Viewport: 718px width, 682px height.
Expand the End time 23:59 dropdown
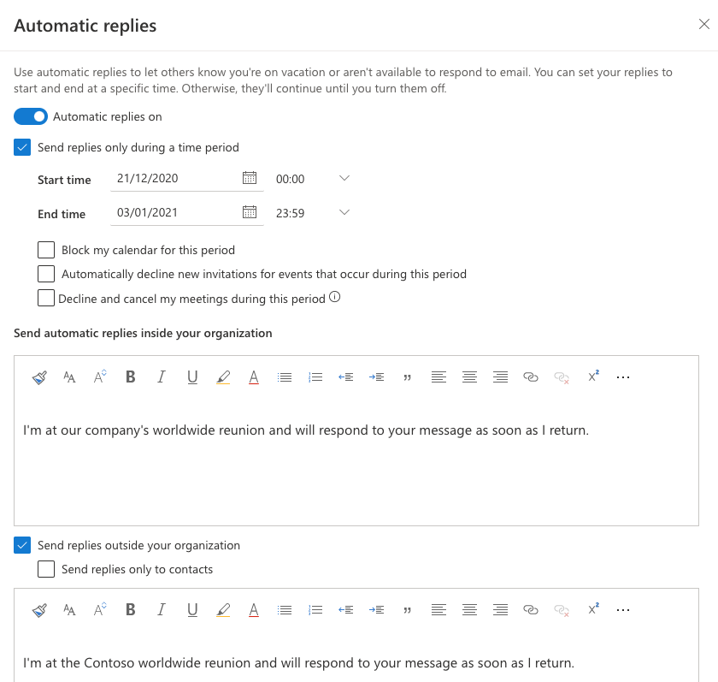click(x=344, y=212)
